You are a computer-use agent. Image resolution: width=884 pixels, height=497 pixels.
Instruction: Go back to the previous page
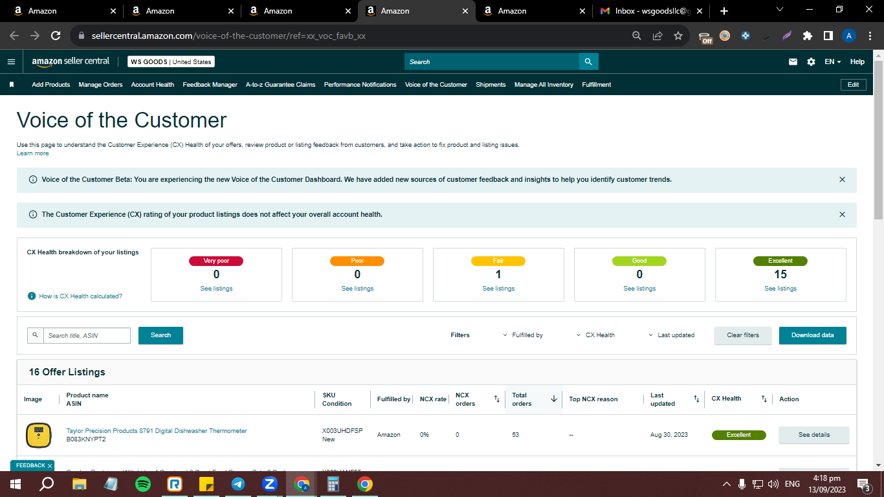[14, 36]
